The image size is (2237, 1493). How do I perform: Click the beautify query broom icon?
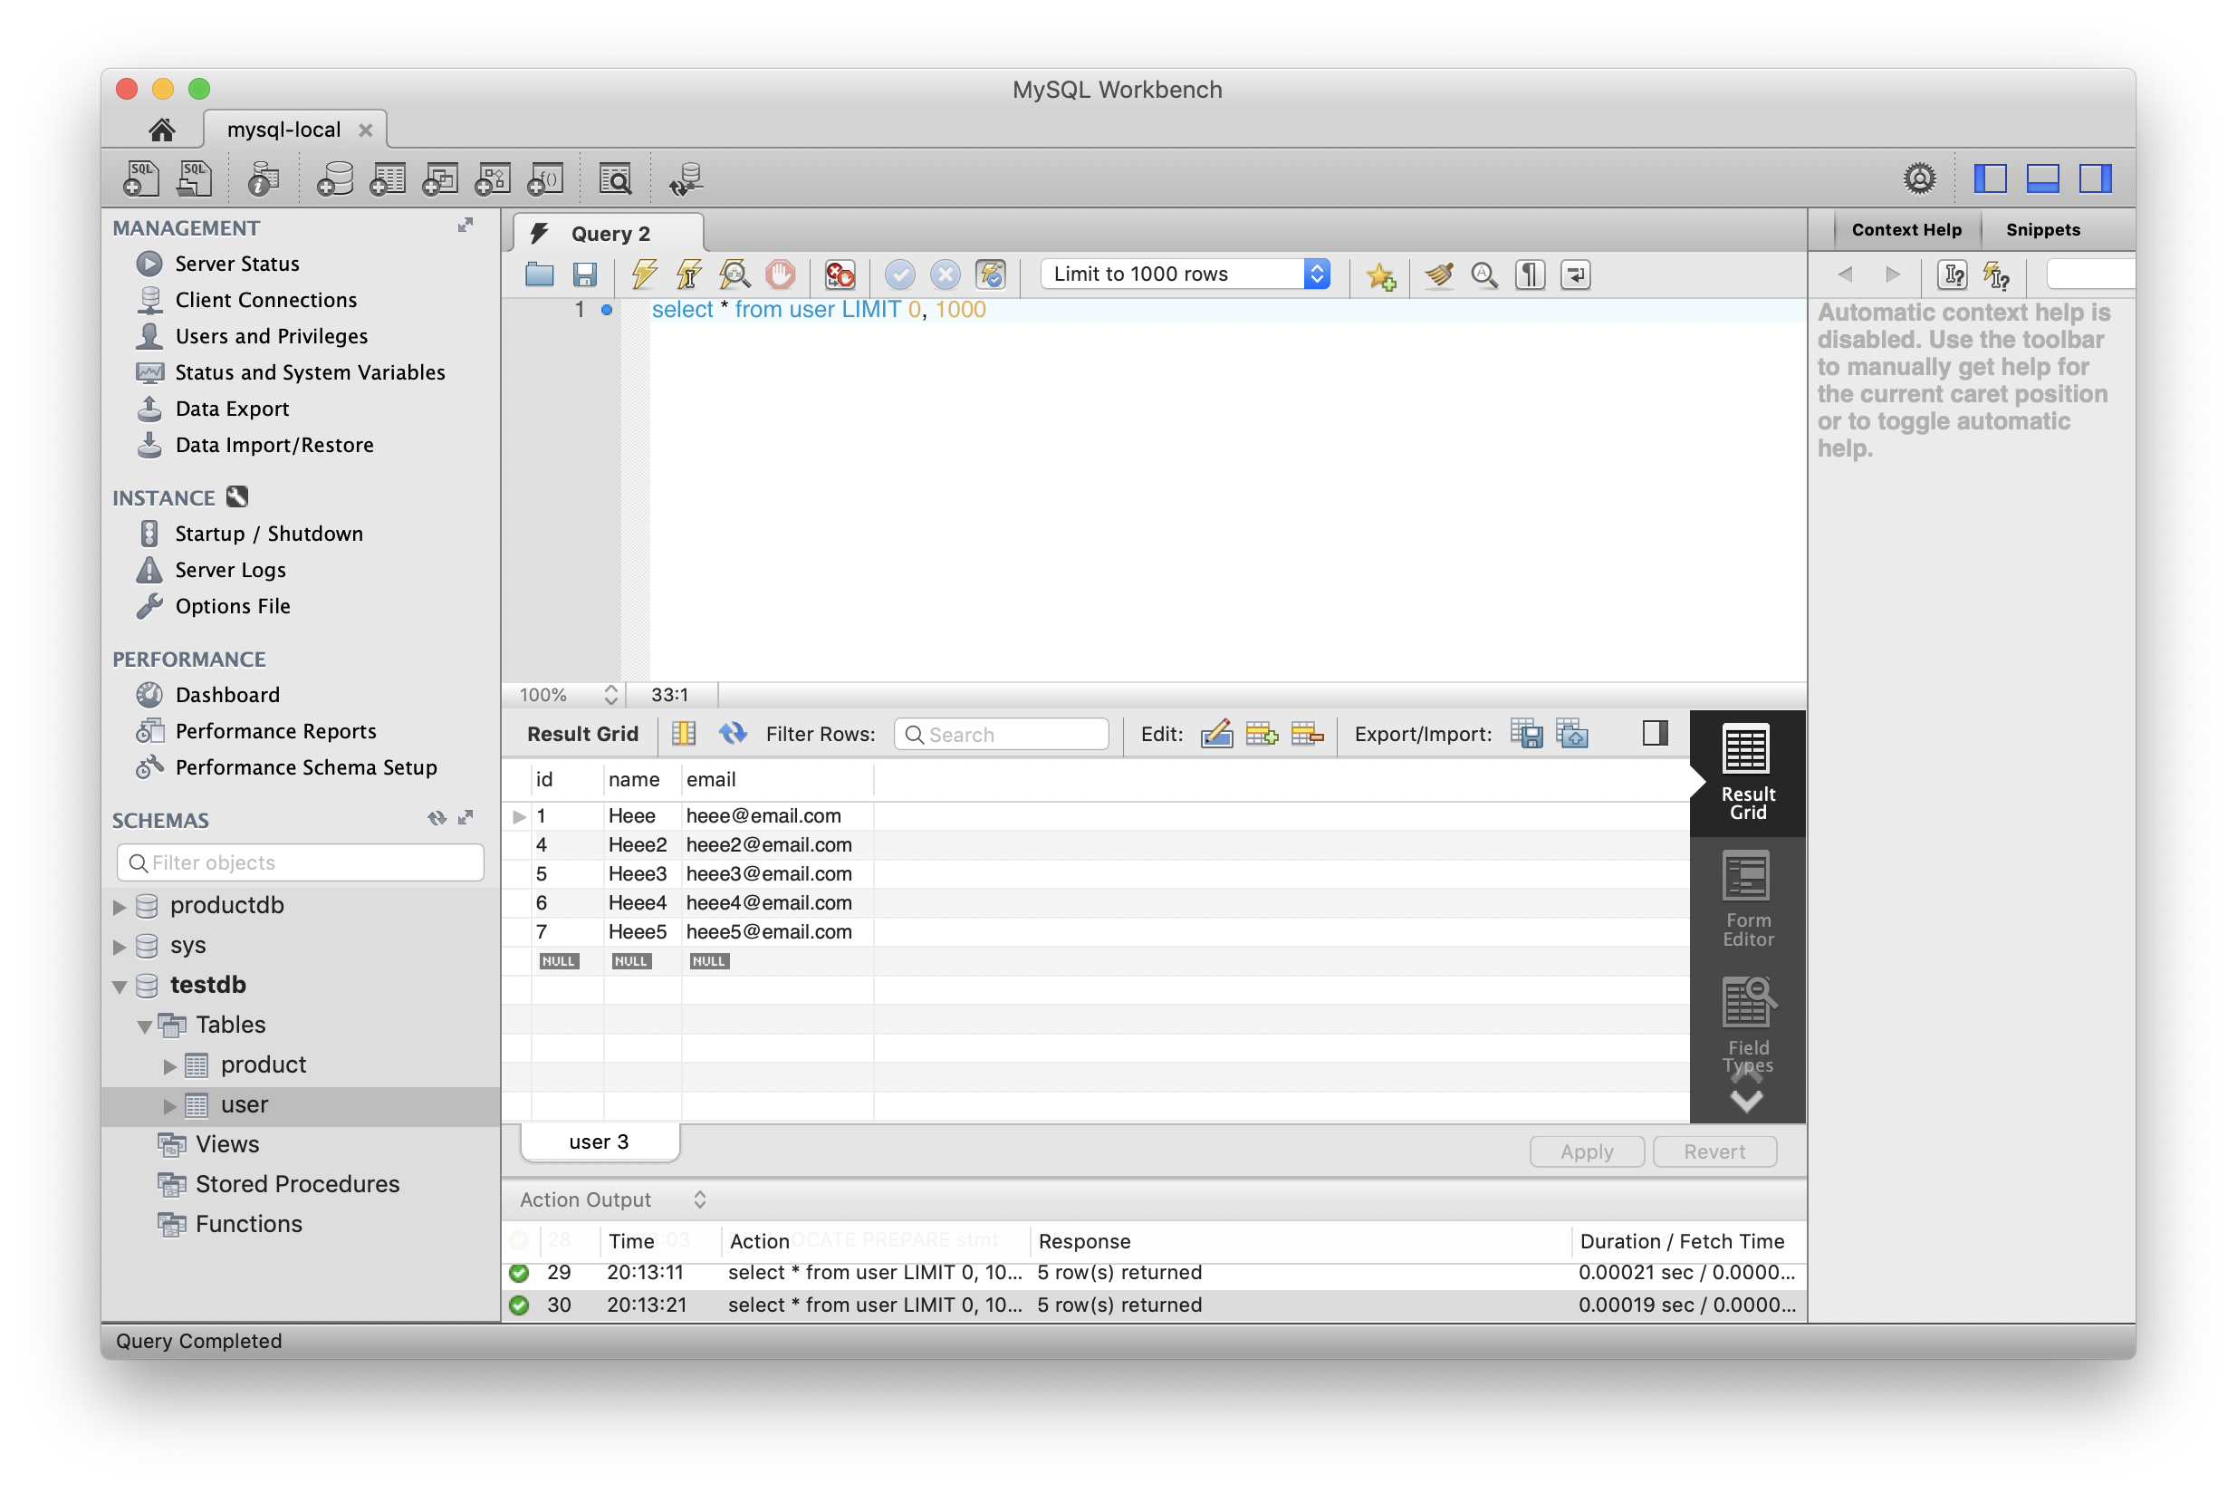point(1438,275)
